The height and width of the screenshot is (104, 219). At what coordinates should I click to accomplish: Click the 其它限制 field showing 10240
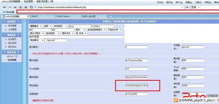tap(193, 86)
